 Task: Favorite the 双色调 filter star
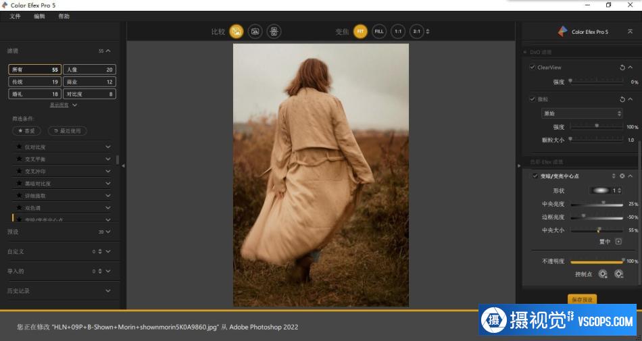click(x=19, y=208)
